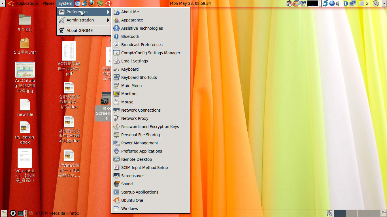Click the blue globe tray icon
387x217 pixels.
pos(332,3)
